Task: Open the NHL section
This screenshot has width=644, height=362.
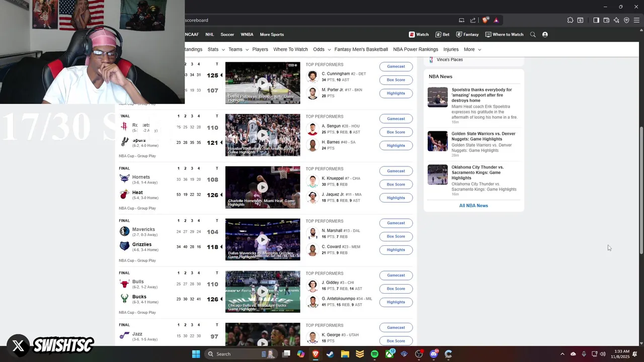Action: pyautogui.click(x=210, y=35)
